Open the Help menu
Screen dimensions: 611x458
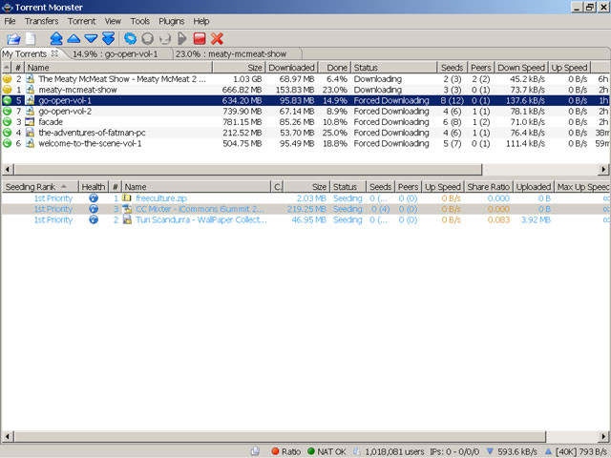pos(201,21)
